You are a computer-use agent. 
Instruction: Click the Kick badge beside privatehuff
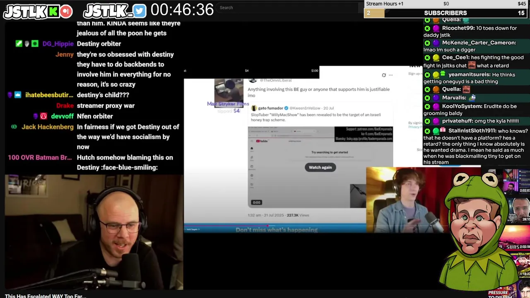(427, 121)
